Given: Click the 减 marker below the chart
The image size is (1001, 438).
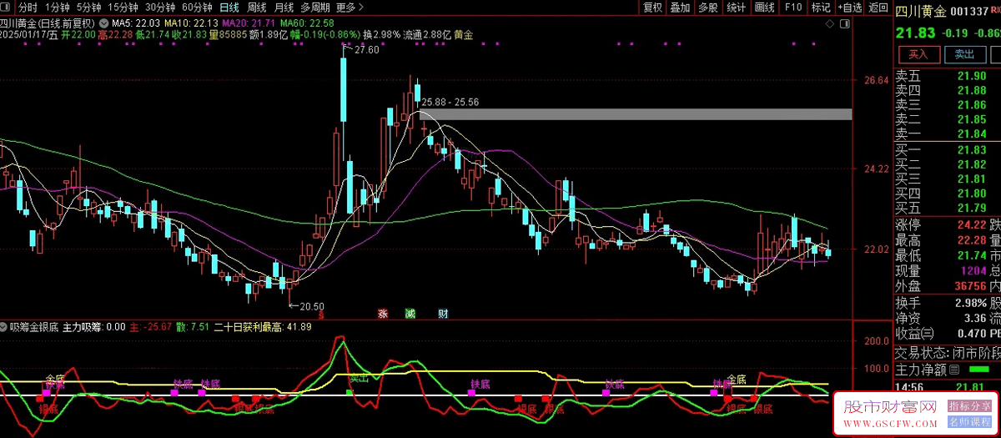Looking at the screenshot, I should tap(409, 314).
